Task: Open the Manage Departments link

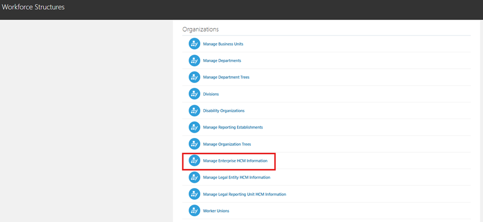Action: coord(222,61)
